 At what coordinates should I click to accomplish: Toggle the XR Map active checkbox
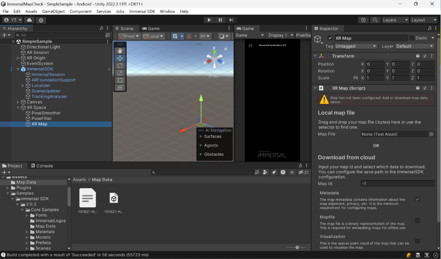pos(330,38)
